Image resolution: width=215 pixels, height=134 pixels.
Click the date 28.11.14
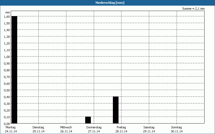121,131
